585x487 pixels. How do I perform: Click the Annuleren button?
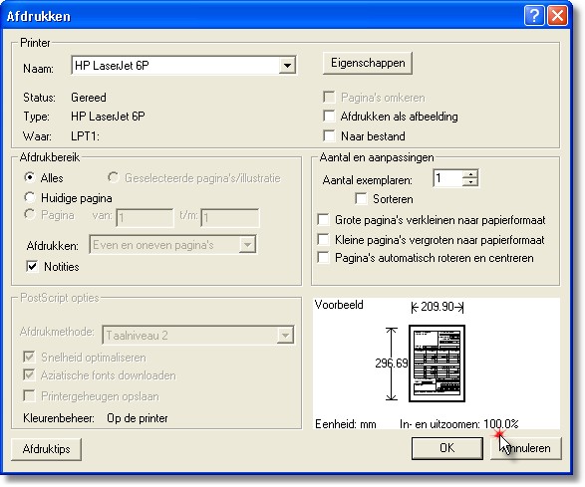tap(526, 448)
